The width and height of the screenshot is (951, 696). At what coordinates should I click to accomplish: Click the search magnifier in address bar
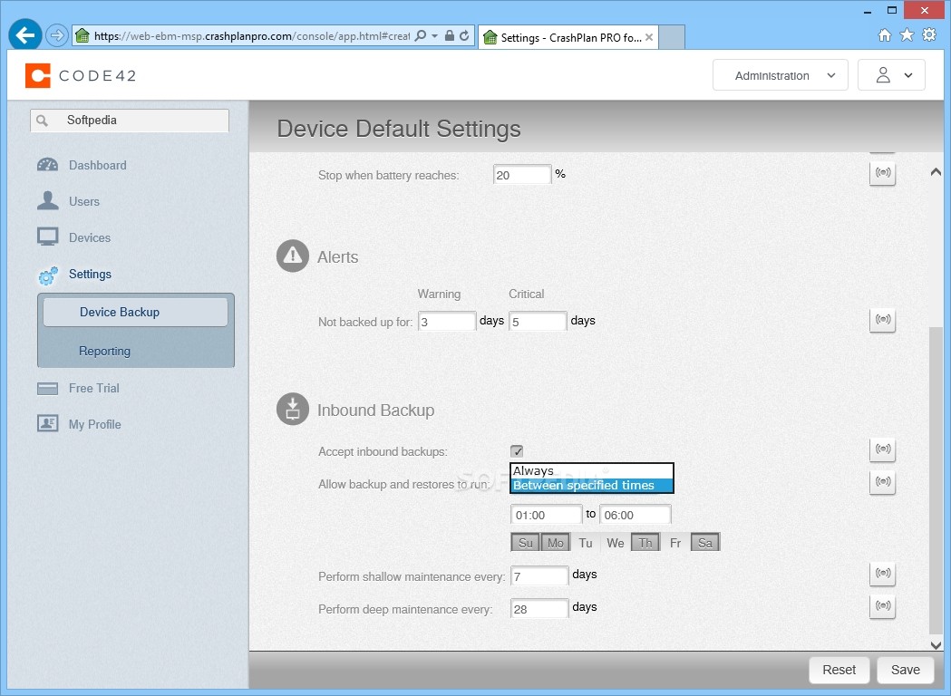pos(420,35)
